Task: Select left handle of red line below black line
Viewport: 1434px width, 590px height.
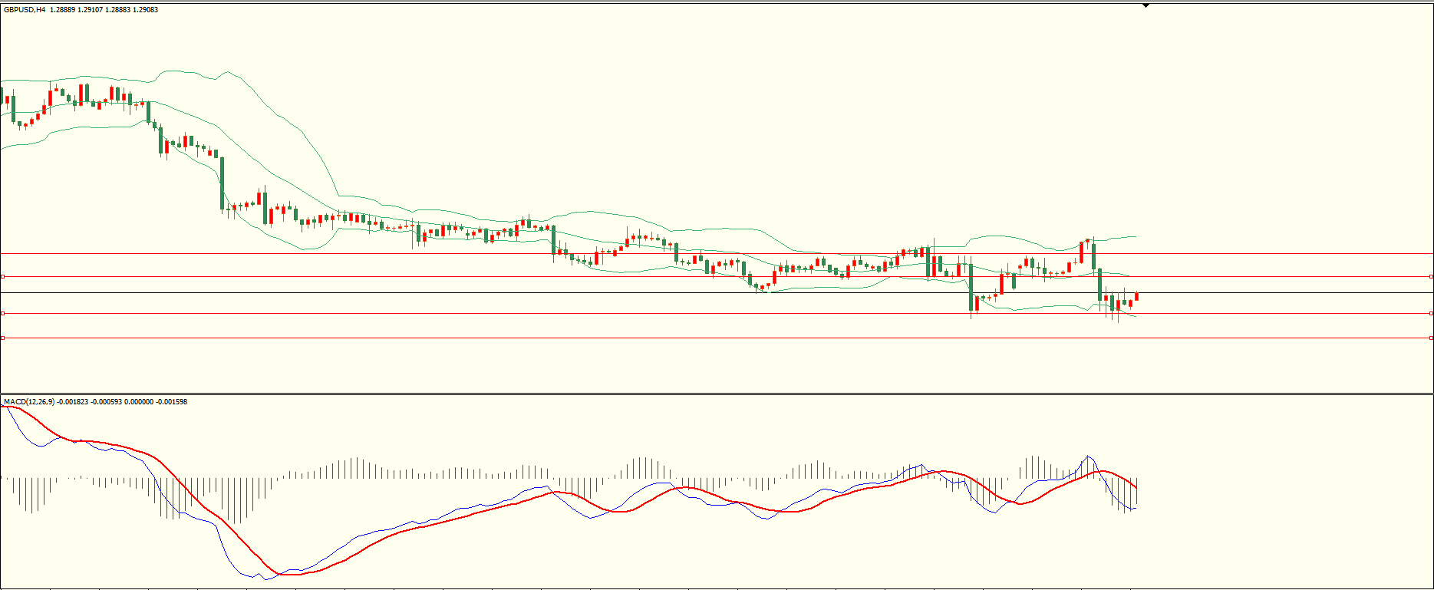Action: (x=3, y=313)
